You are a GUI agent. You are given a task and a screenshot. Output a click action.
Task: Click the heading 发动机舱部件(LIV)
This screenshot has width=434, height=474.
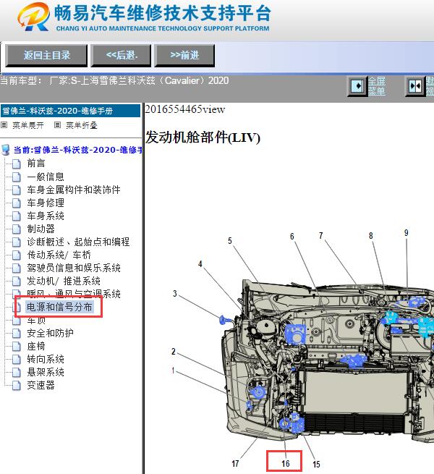click(x=203, y=137)
